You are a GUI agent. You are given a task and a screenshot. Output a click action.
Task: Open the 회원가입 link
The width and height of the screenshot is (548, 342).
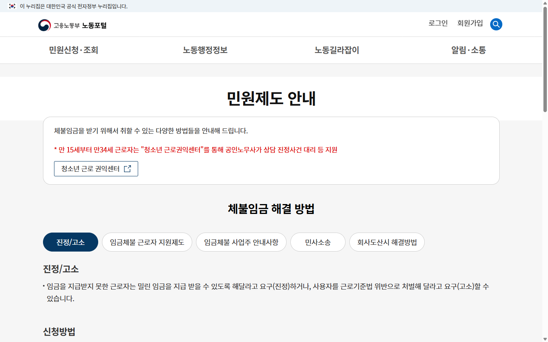pyautogui.click(x=470, y=23)
